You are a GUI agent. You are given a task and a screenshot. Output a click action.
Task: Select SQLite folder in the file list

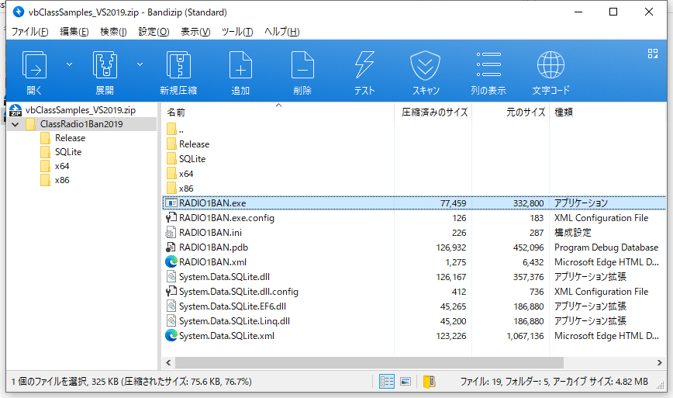192,159
